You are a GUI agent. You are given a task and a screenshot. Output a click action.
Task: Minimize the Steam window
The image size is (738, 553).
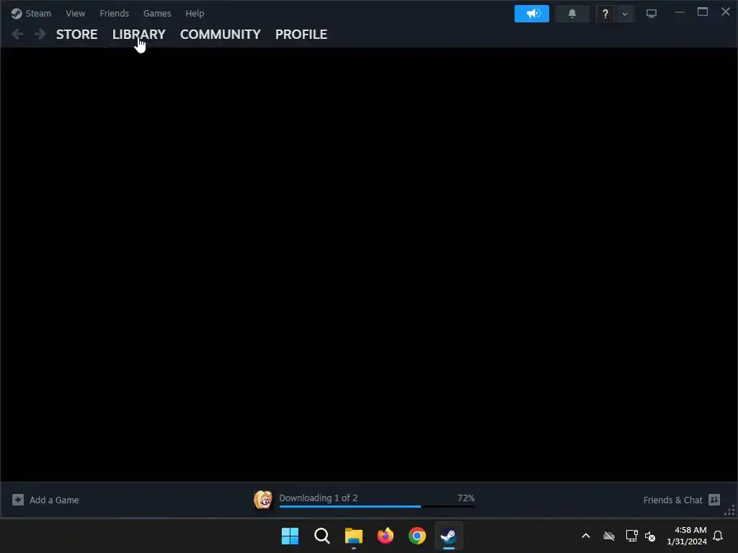click(679, 13)
